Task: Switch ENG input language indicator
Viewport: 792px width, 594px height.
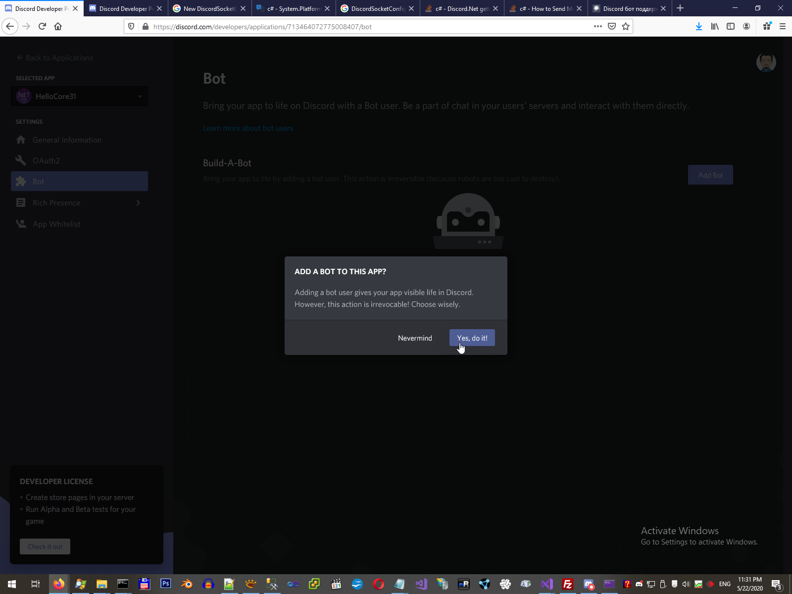Action: tap(725, 584)
